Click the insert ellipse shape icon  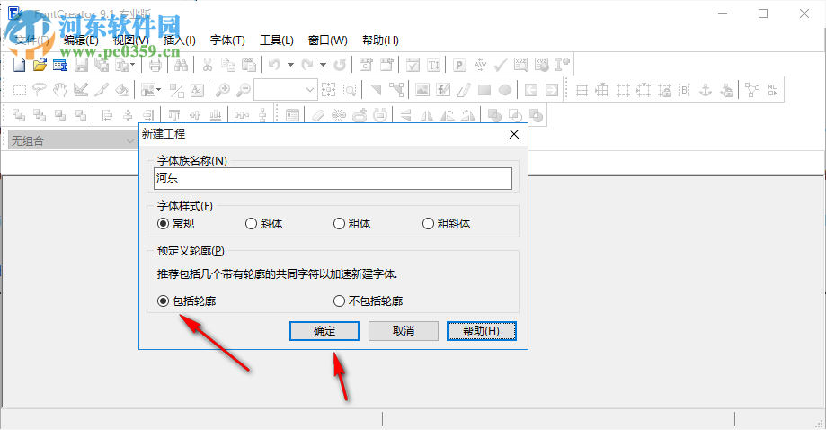[504, 90]
